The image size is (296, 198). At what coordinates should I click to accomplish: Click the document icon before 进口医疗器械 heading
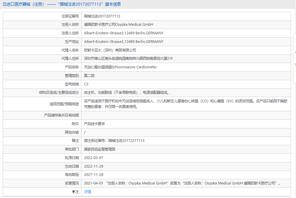[5, 4]
